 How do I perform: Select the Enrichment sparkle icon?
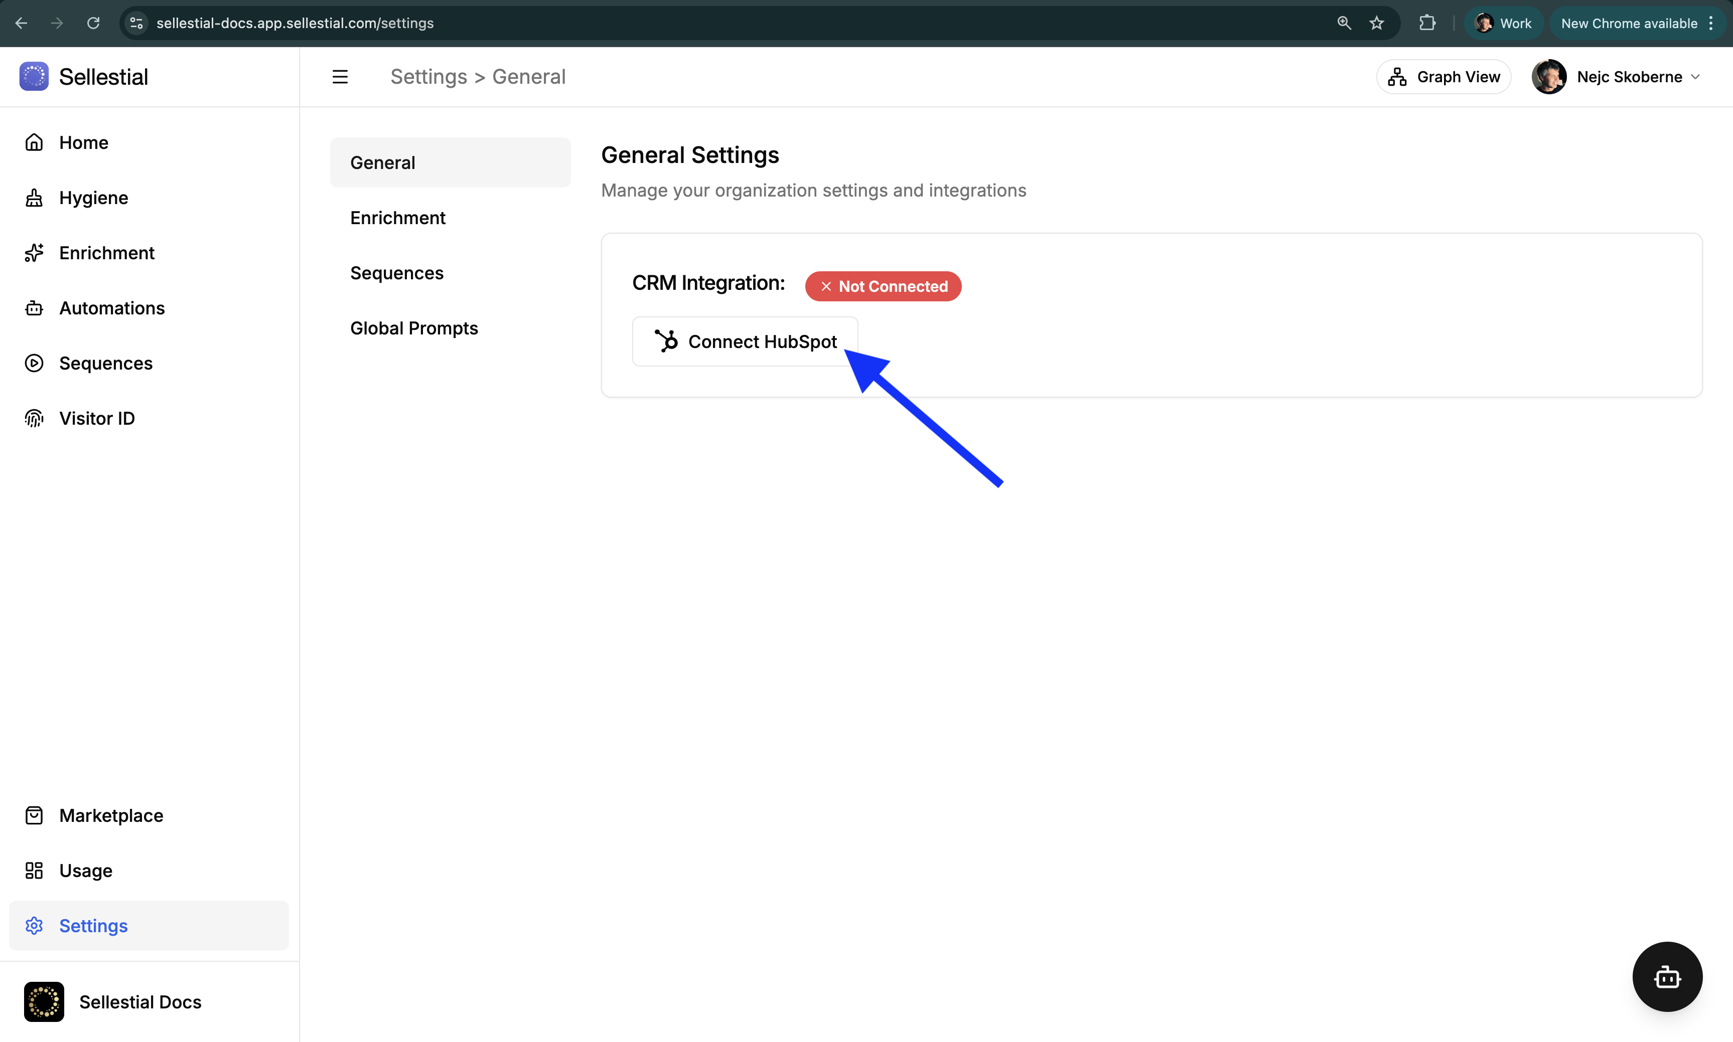[34, 253]
